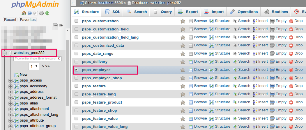Click the red X to clear table filter
This screenshot has width=306, height=130.
coord(59,59)
